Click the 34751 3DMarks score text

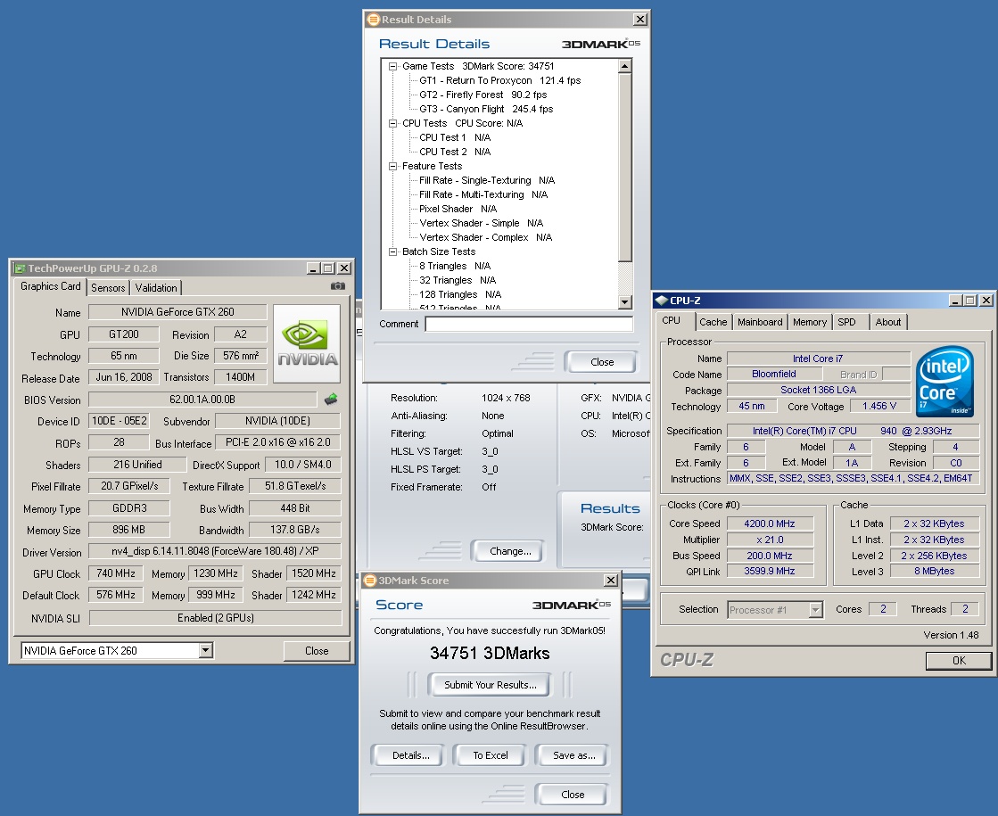[490, 653]
